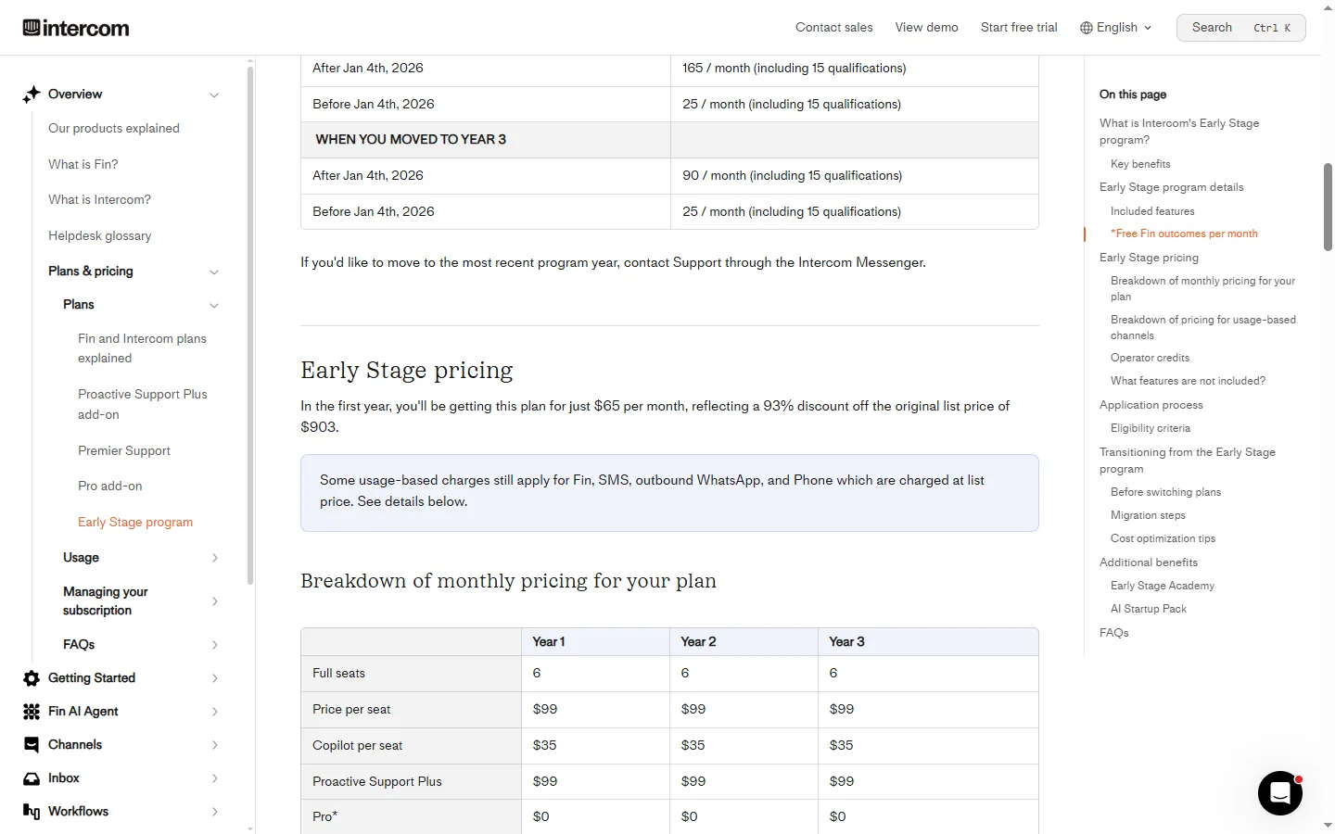Screen dimensions: 1335x834
Task: Click the Overview sparkle icon
Action: [32, 95]
